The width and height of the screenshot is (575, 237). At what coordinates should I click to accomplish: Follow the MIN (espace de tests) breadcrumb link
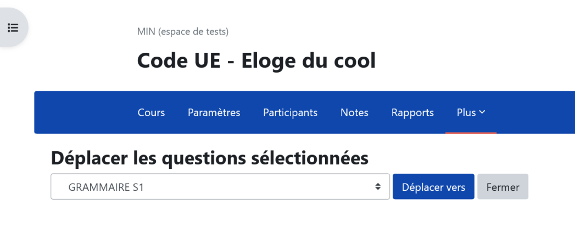183,31
